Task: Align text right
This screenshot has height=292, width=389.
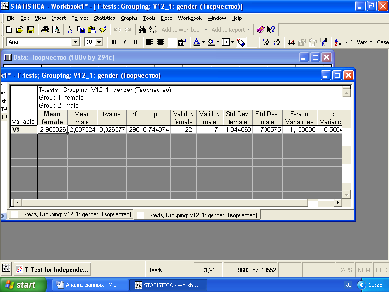Action: 172,42
